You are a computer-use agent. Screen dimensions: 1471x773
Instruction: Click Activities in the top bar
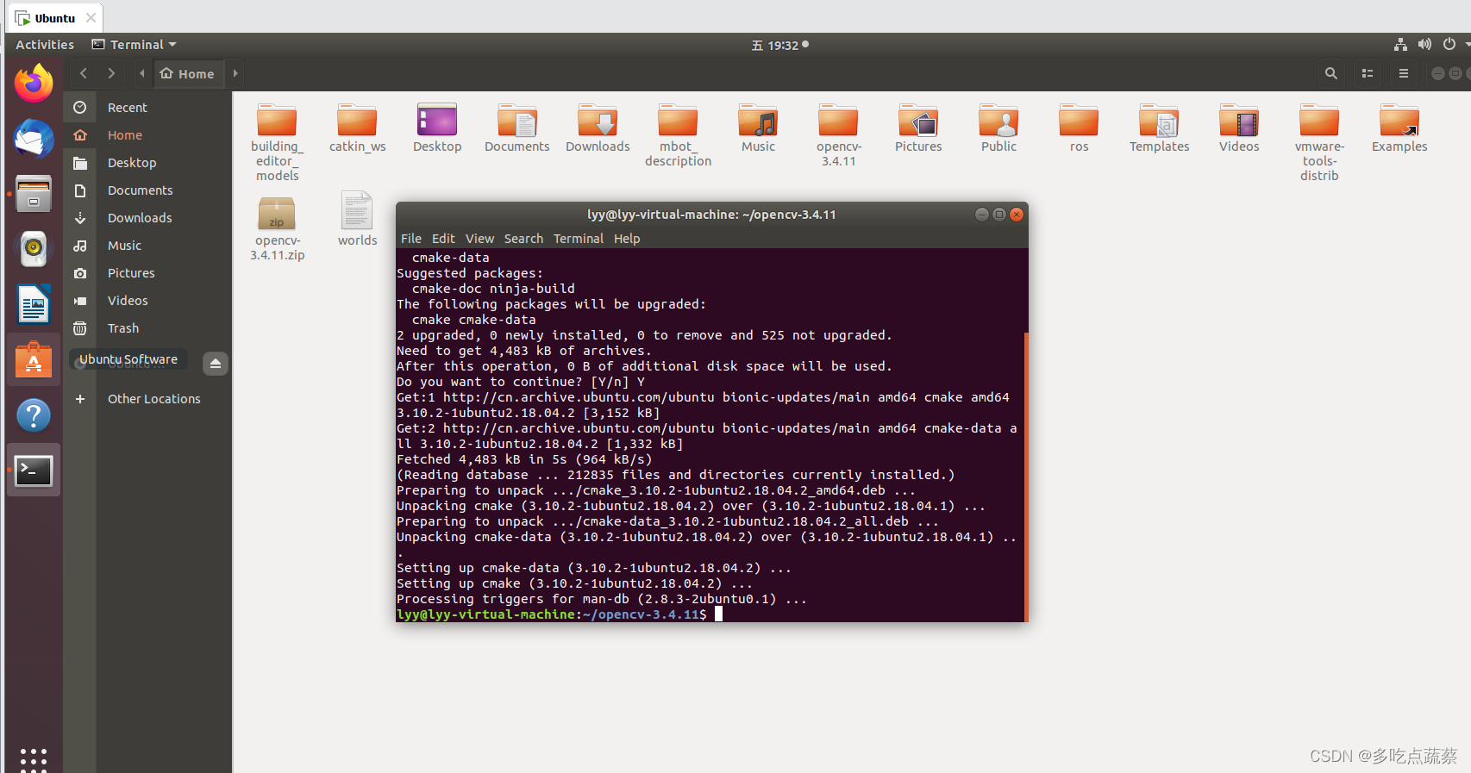pos(45,44)
